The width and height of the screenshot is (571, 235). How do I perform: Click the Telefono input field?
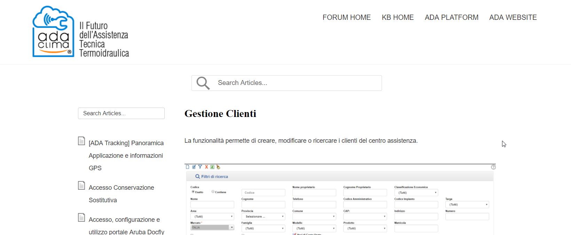coord(314,205)
